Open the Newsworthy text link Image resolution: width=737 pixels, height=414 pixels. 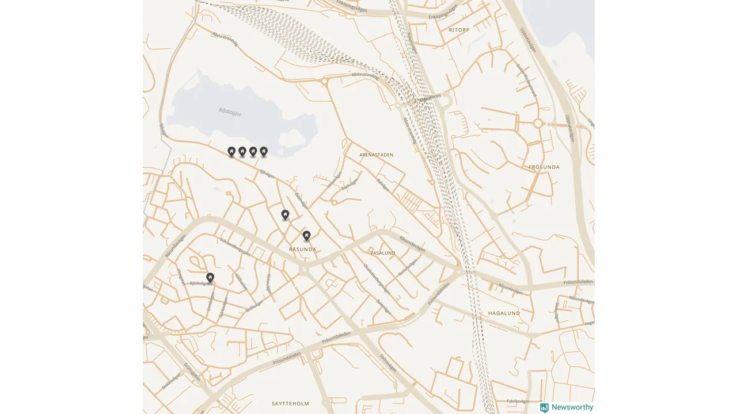[x=572, y=407]
